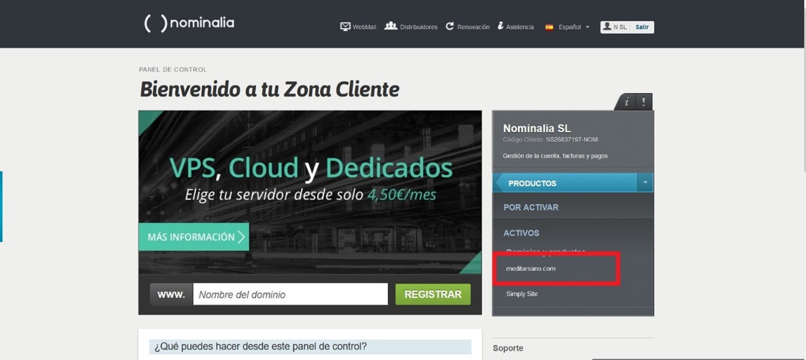Click the Renovación refresh icon

(x=450, y=26)
